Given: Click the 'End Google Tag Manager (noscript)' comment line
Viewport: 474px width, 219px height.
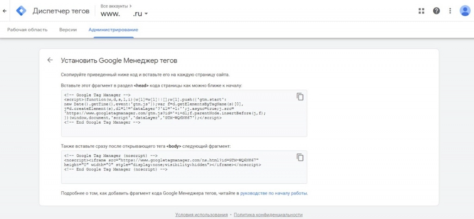Looking at the screenshot, I should (x=116, y=170).
